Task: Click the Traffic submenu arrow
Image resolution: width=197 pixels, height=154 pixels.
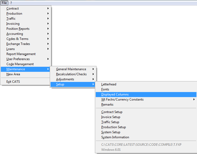Action: pos(48,19)
